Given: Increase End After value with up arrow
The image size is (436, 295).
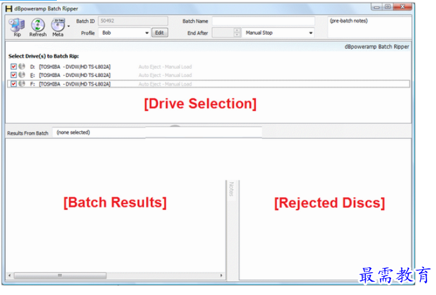Looking at the screenshot, I should 237,30.
